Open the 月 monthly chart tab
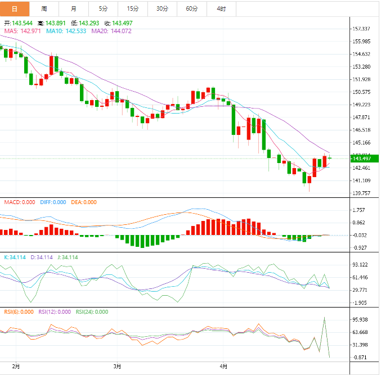 [x=74, y=8]
